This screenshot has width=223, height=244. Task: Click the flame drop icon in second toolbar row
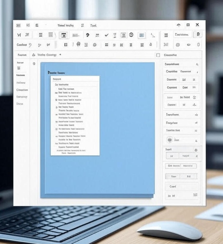[150, 45]
